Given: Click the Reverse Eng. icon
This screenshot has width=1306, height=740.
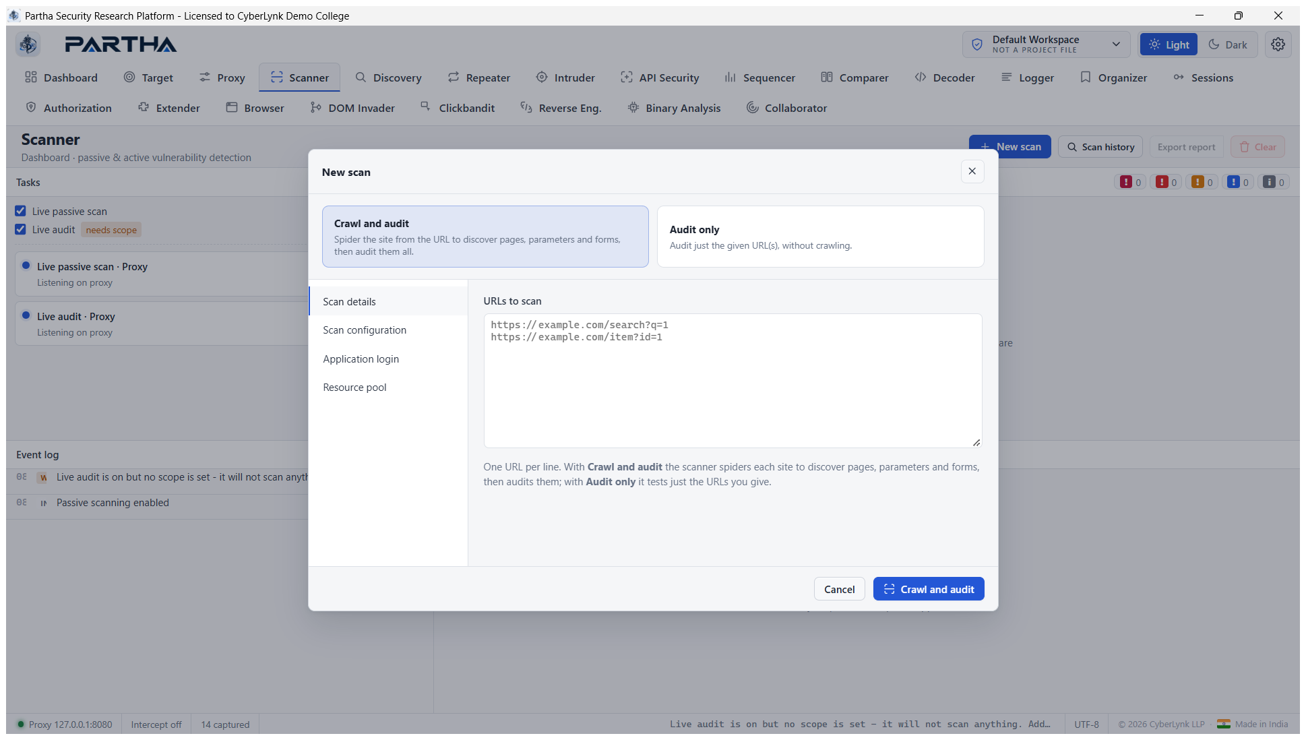Looking at the screenshot, I should [526, 108].
